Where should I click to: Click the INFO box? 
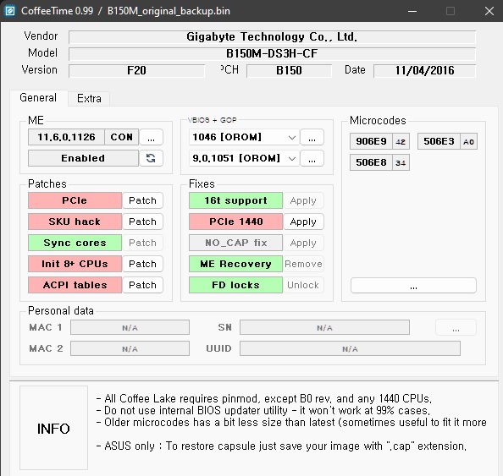[x=53, y=429]
